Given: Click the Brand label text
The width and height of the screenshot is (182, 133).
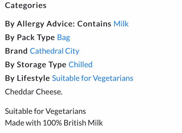Looking at the screenshot, I should click(16, 51).
